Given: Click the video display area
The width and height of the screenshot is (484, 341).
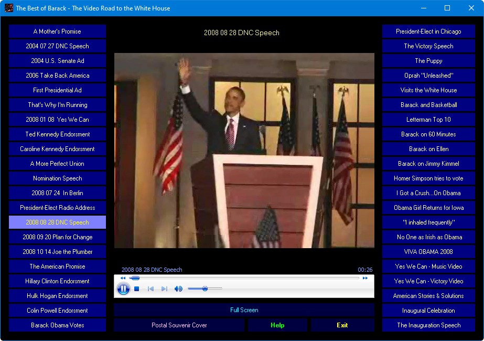Looking at the screenshot, I should pyautogui.click(x=244, y=151).
